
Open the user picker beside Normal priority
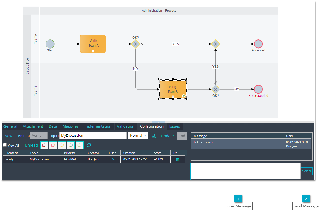(154, 136)
